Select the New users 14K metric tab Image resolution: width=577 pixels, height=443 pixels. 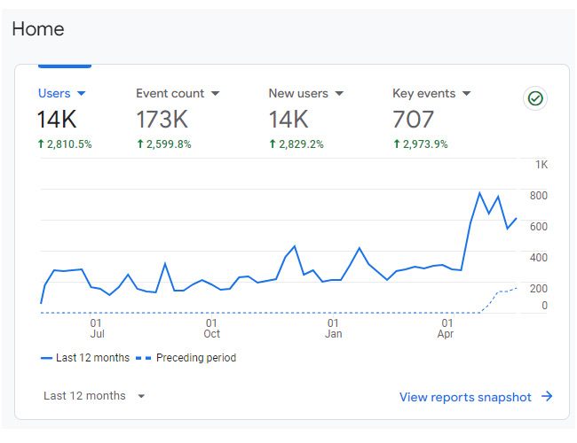point(288,120)
